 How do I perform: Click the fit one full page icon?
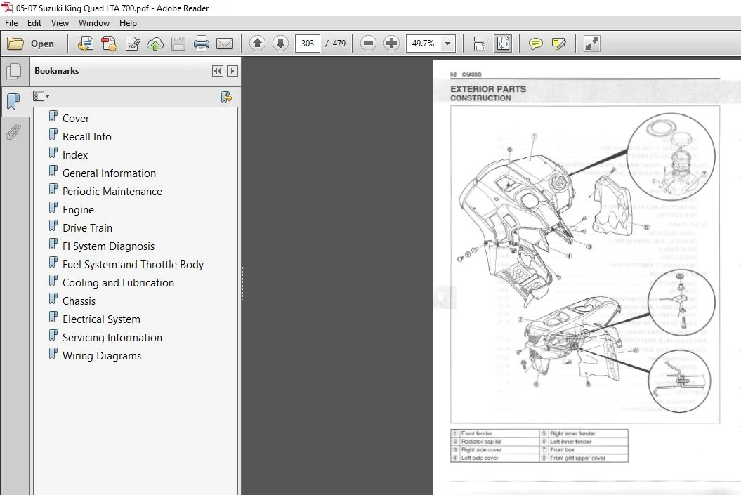(x=503, y=44)
